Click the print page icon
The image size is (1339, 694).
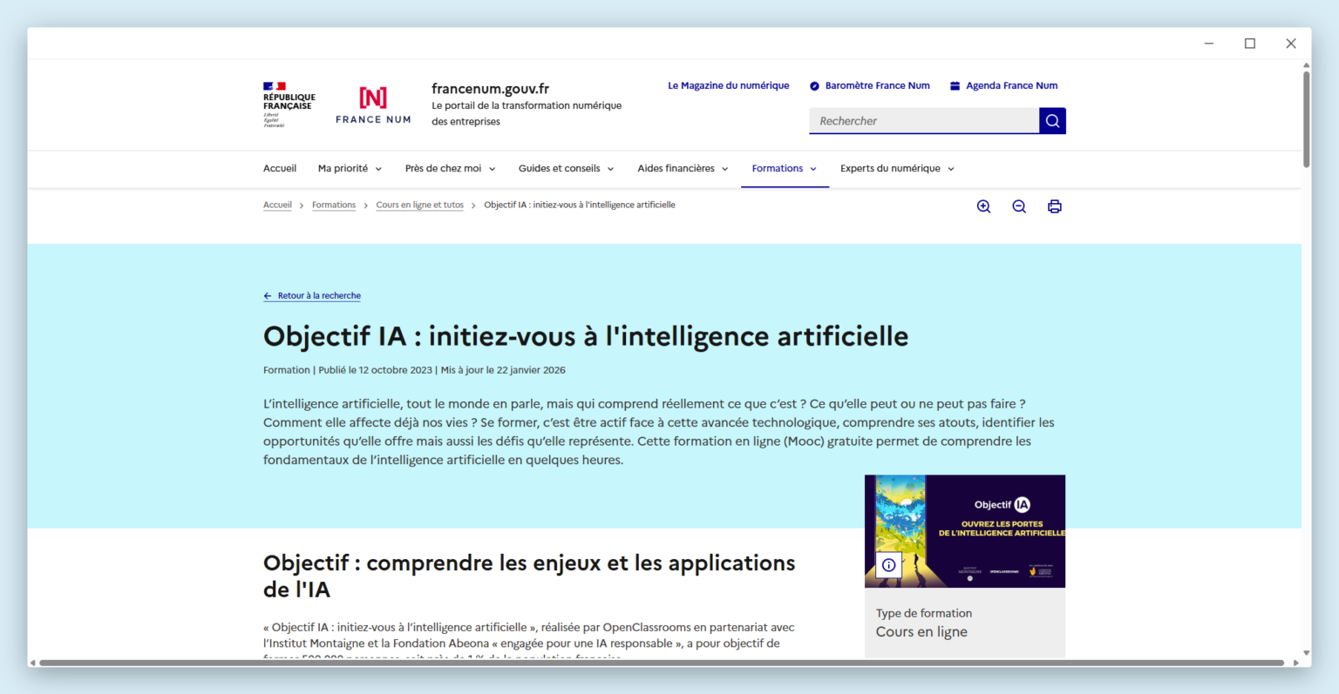(x=1055, y=206)
